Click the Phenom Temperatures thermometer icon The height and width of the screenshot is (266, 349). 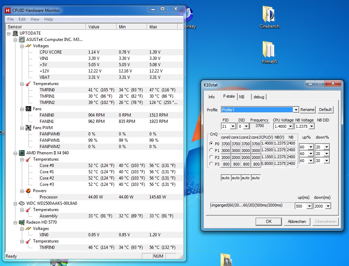click(28, 159)
